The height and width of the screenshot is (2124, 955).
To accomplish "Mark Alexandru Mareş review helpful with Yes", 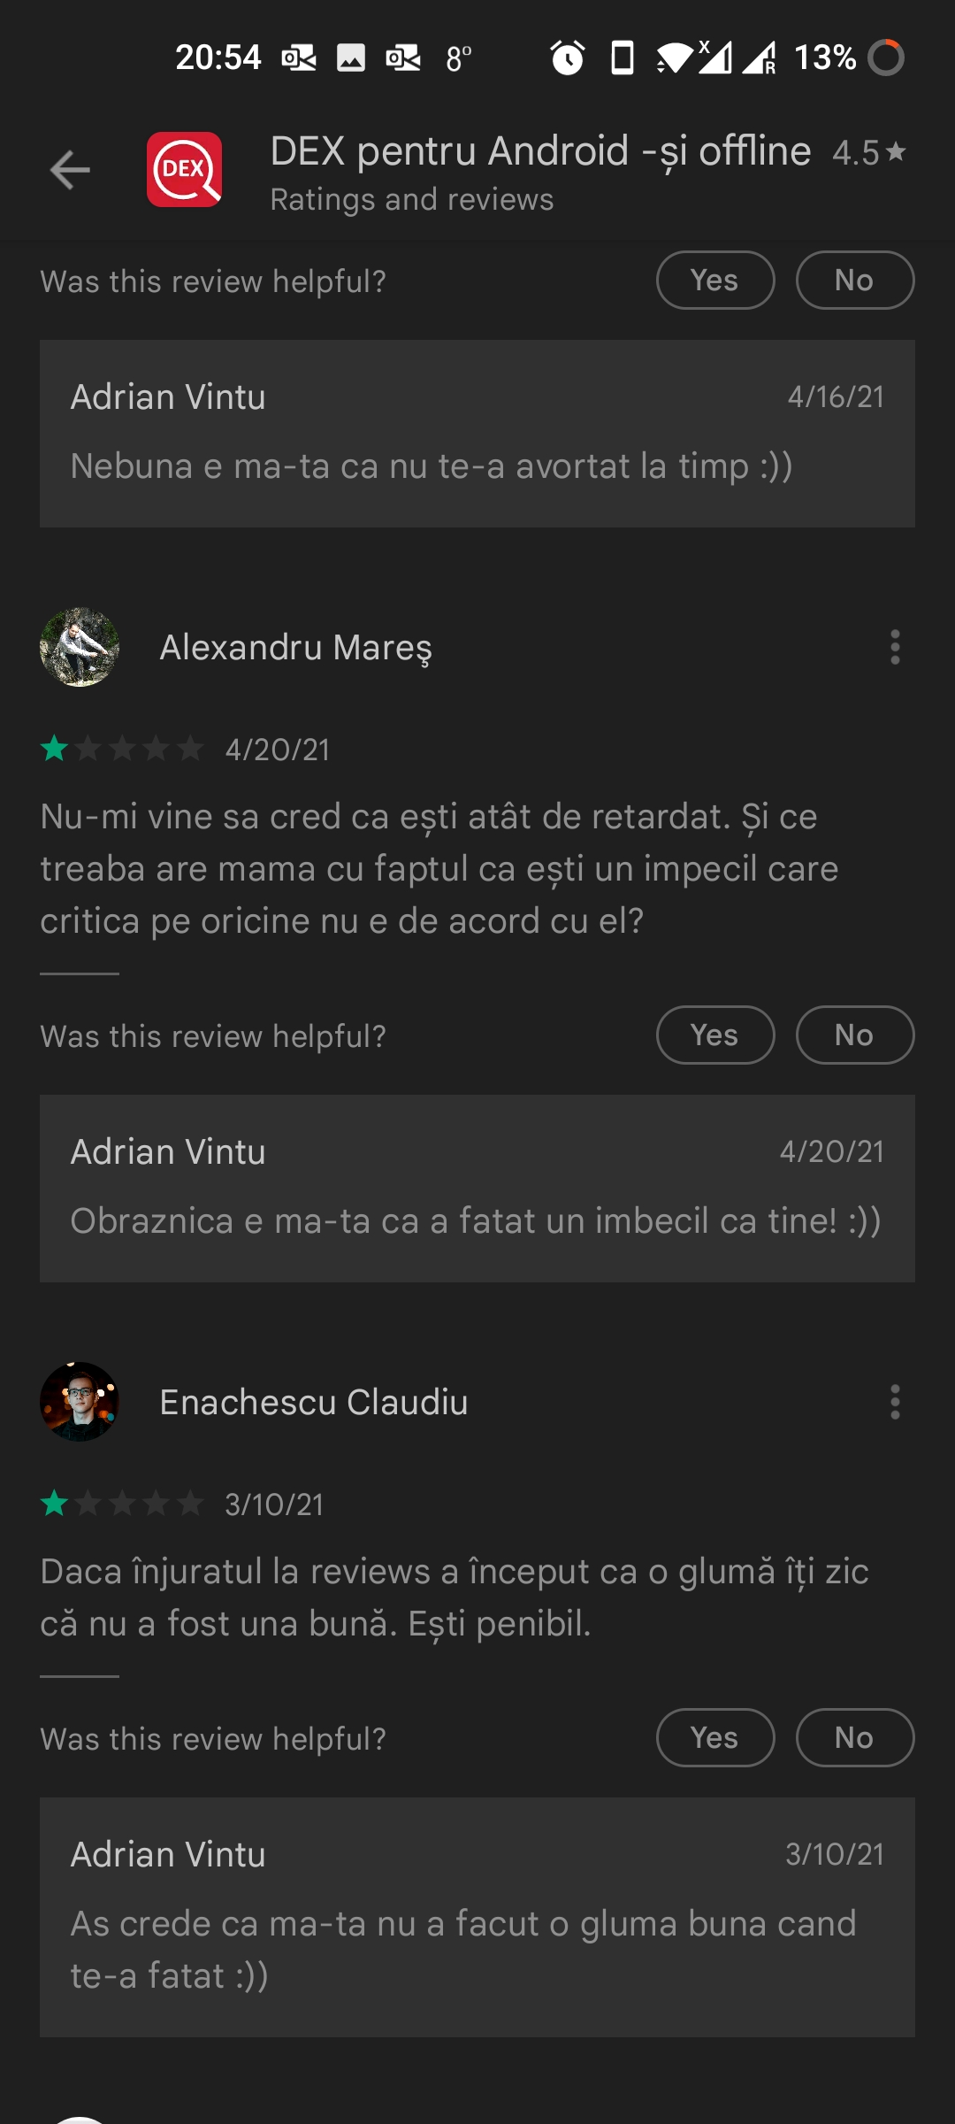I will coord(715,1035).
